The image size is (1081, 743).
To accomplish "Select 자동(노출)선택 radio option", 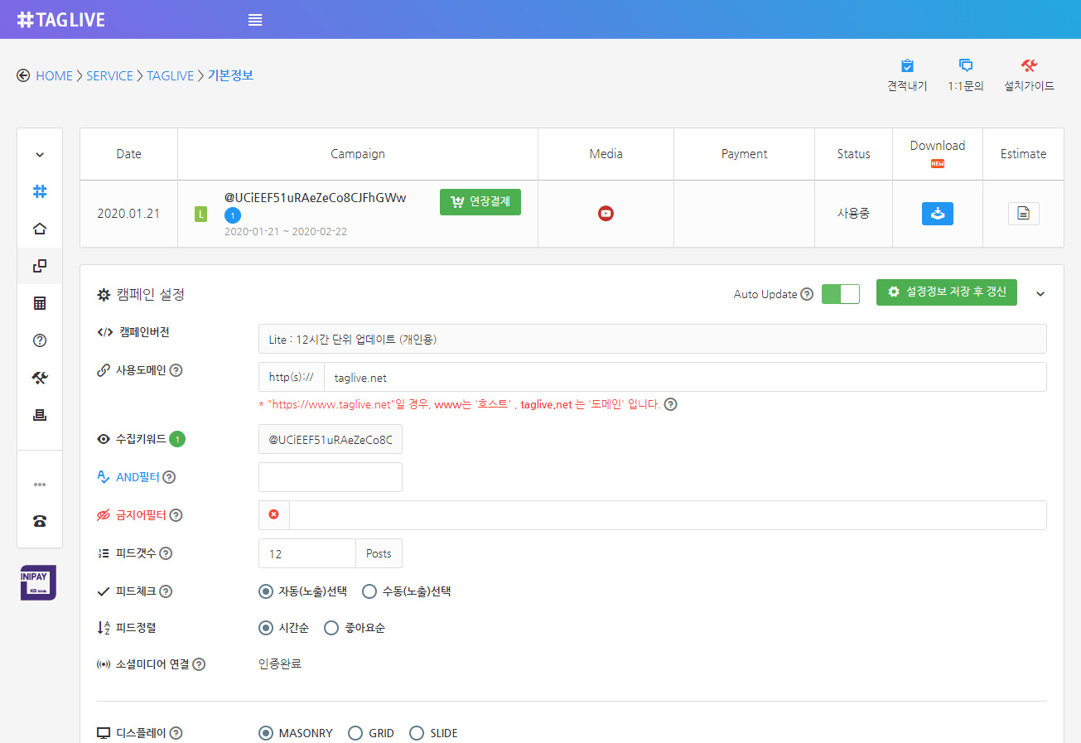I will coord(265,591).
